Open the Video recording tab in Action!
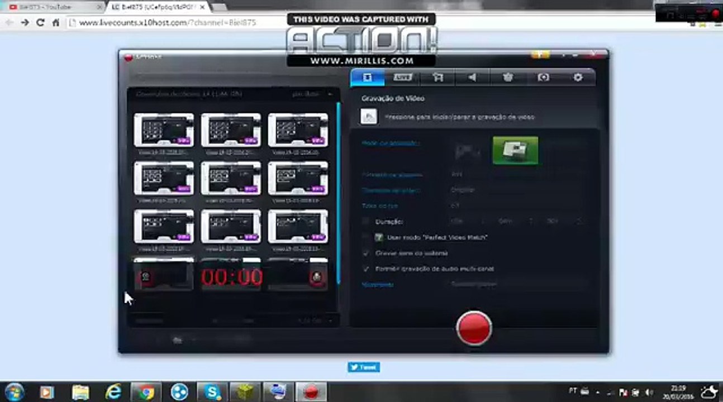 (367, 78)
